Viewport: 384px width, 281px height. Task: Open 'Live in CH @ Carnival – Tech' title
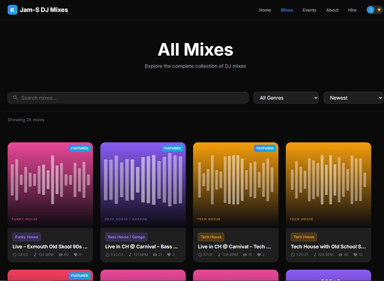(x=235, y=246)
